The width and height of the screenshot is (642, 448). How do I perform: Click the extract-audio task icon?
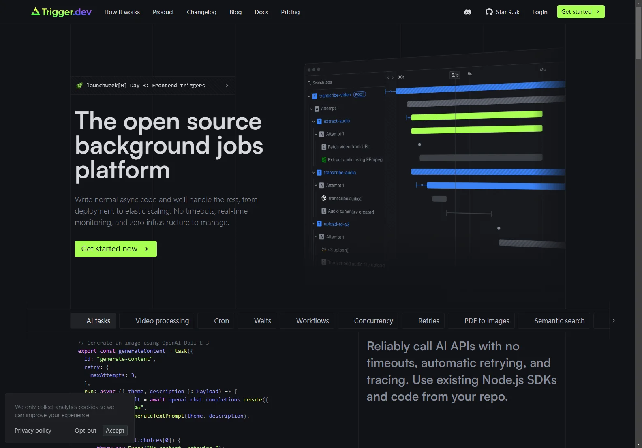(x=319, y=122)
